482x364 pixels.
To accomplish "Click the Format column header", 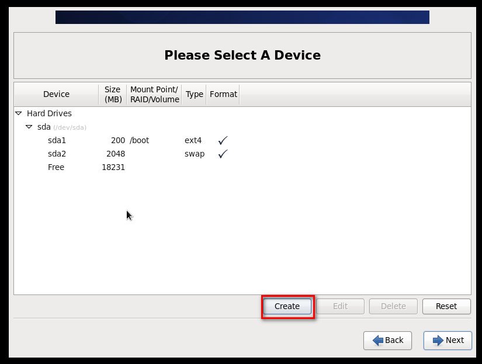I will click(223, 94).
